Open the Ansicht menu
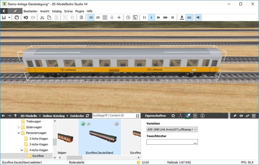 coord(45,11)
